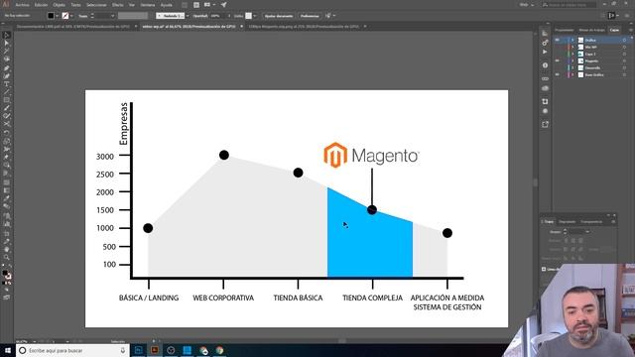
Task: Open the Links panel icon
Action: (x=545, y=78)
